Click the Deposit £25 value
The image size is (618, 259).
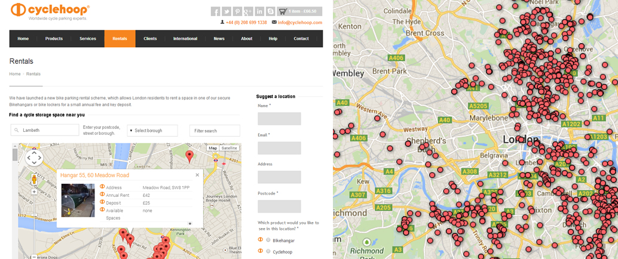[146, 203]
